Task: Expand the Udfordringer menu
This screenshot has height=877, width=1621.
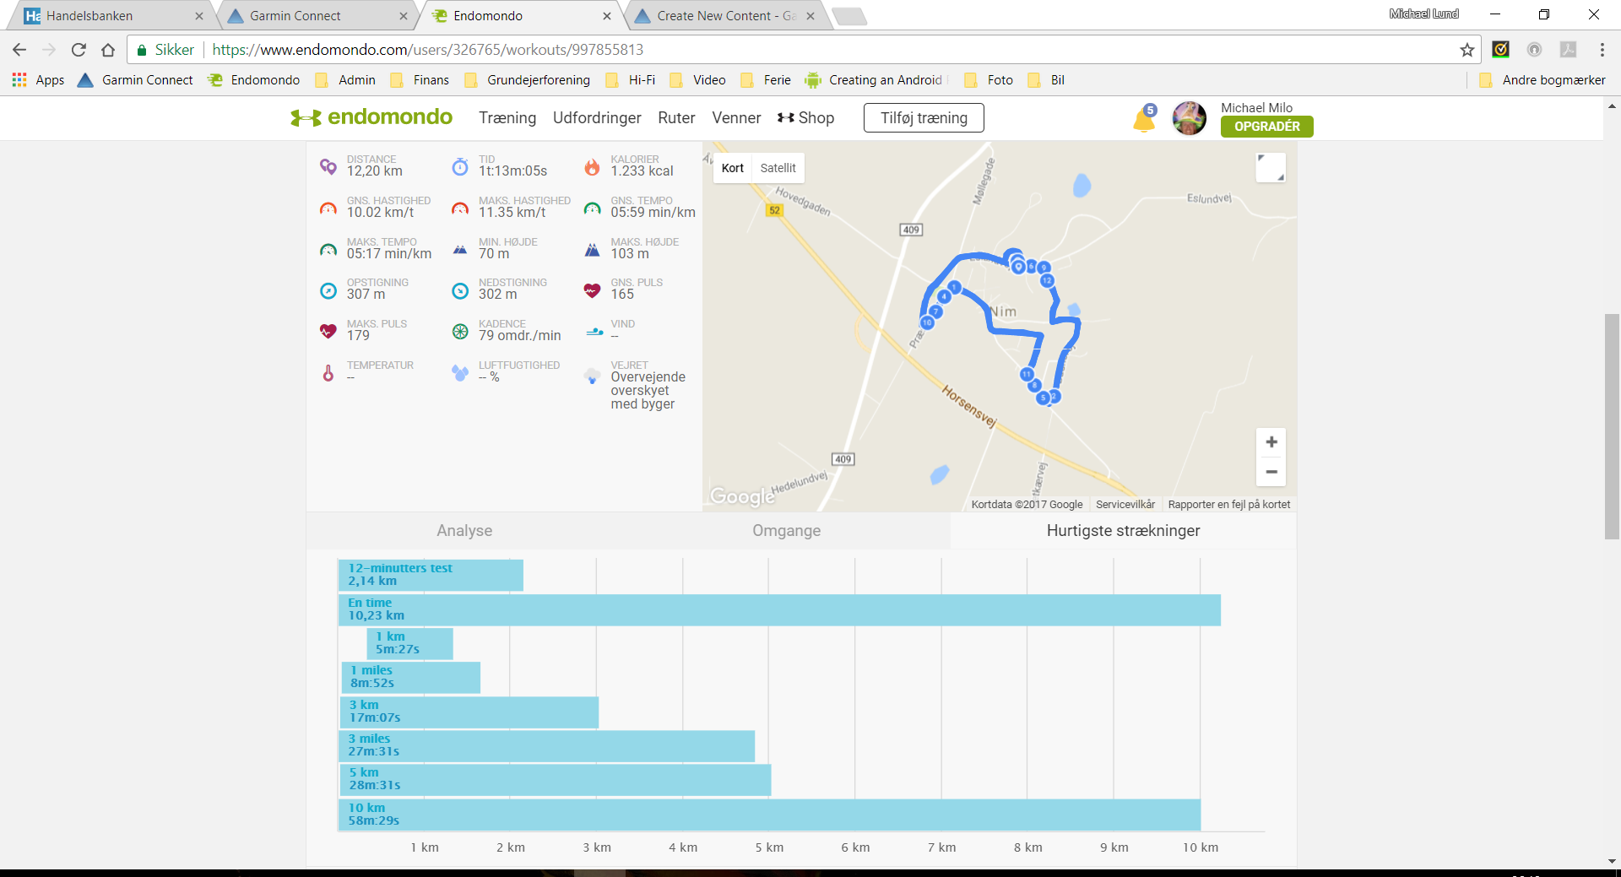Action: coord(597,118)
